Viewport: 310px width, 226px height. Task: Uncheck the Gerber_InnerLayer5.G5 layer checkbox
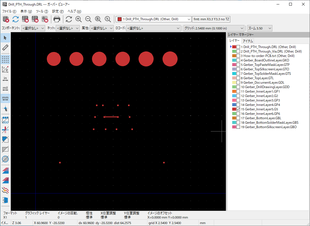pos(238,109)
